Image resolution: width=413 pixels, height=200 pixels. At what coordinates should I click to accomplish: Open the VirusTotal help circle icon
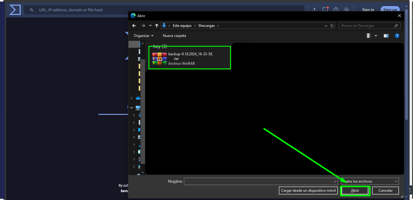(x=336, y=10)
